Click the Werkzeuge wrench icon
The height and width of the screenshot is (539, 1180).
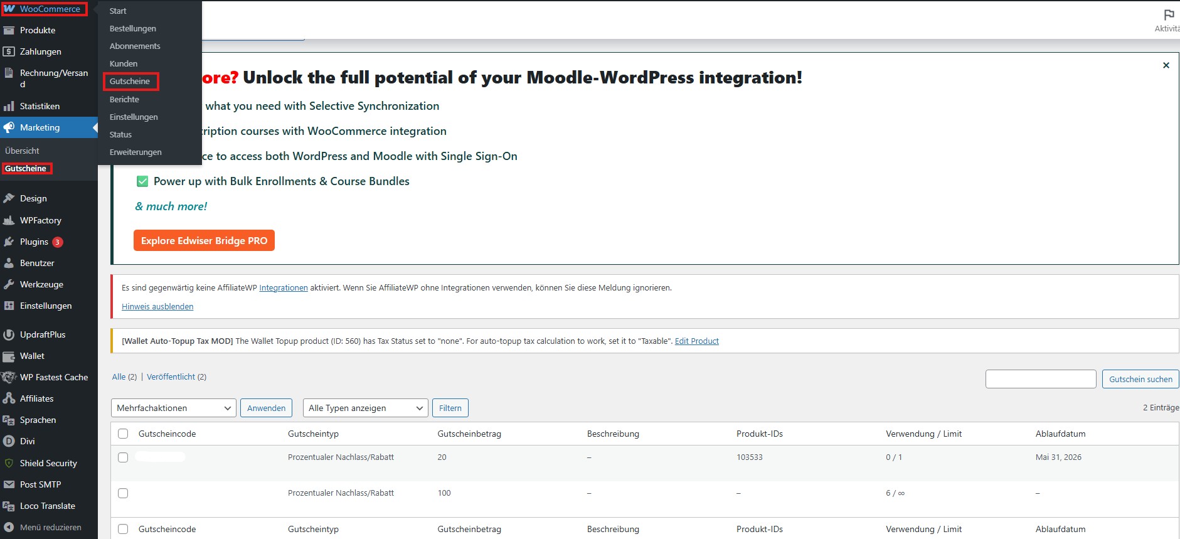point(9,284)
